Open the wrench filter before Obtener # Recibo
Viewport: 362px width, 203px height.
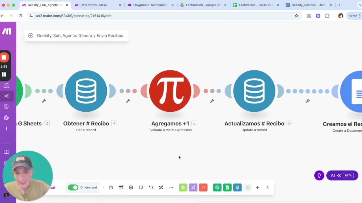[44, 101]
